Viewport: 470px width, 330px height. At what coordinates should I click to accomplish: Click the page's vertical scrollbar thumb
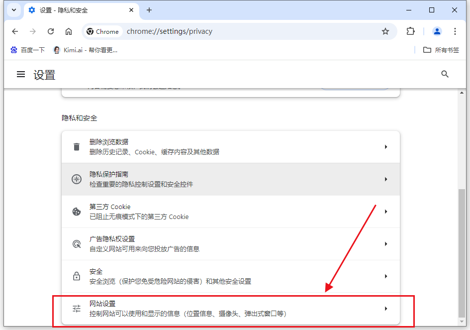(462, 253)
